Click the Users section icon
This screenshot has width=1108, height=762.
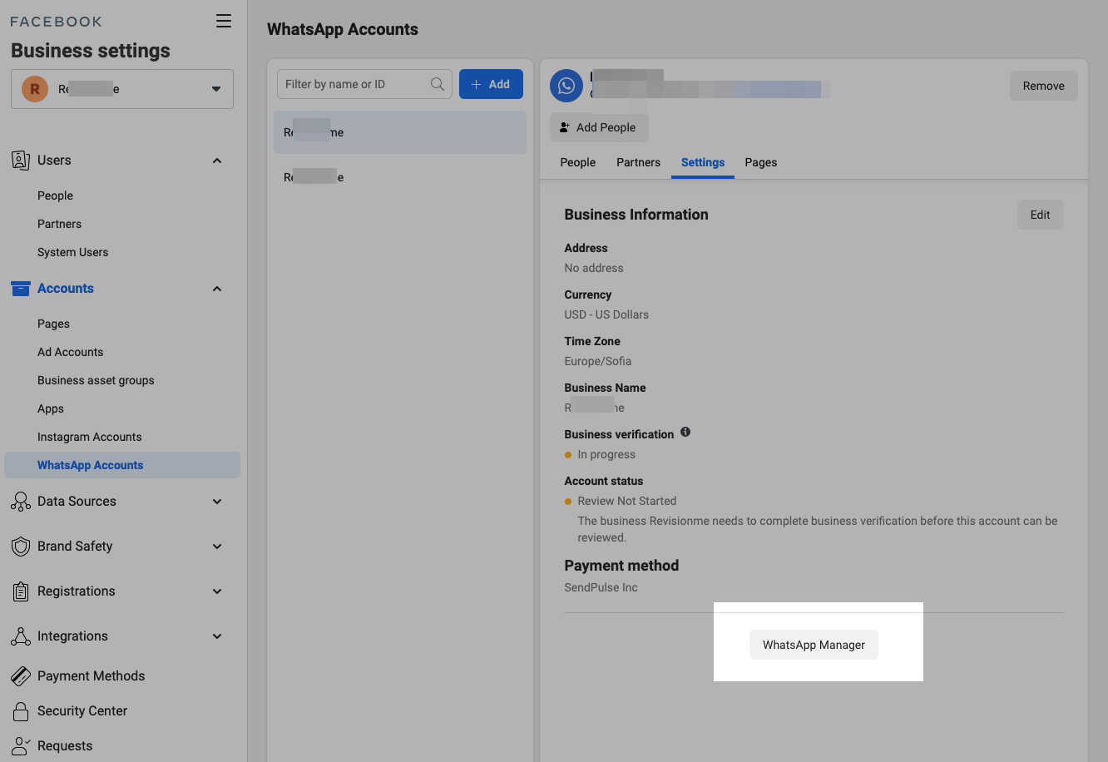click(21, 161)
